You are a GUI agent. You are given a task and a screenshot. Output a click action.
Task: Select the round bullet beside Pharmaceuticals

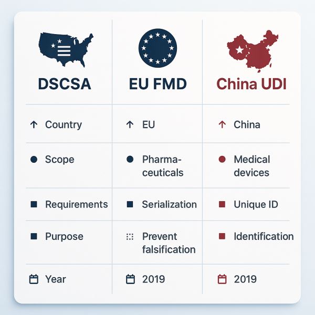[x=131, y=159]
